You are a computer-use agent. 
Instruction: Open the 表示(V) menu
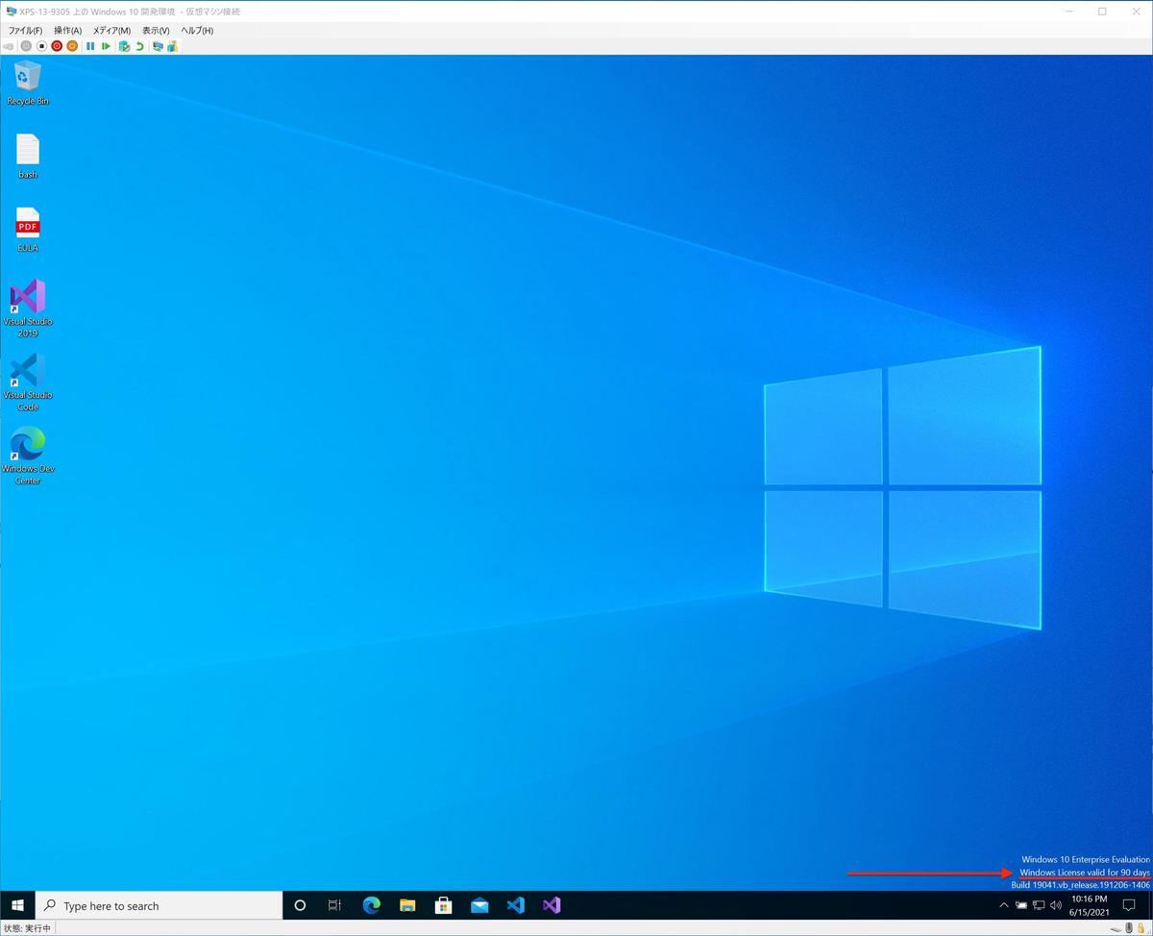(x=156, y=31)
